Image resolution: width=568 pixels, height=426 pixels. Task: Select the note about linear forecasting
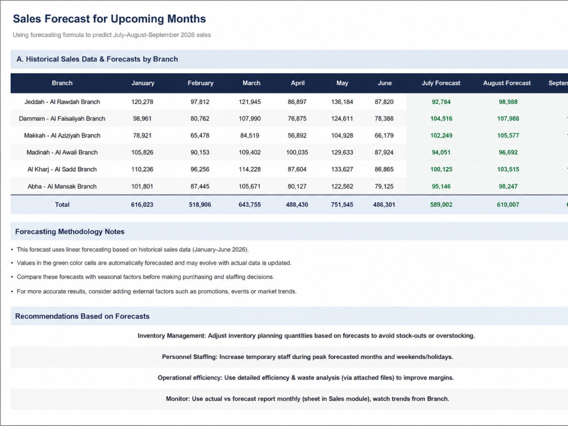tap(132, 249)
